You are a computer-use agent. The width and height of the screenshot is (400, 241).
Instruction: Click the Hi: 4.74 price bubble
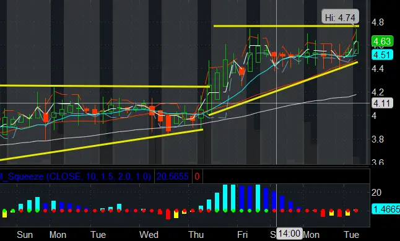tap(340, 17)
